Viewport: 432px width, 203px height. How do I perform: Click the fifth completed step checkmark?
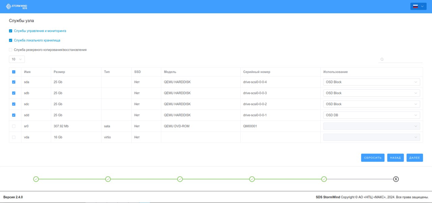324,179
